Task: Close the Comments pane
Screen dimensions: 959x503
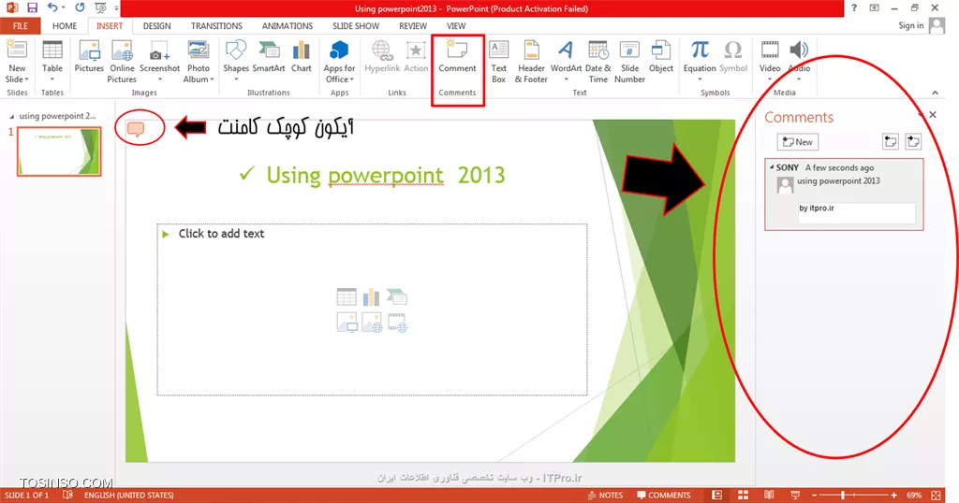Action: tap(933, 115)
